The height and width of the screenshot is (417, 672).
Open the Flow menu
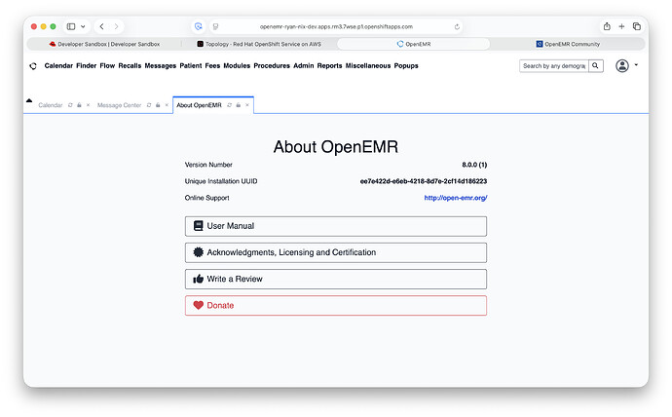[107, 66]
